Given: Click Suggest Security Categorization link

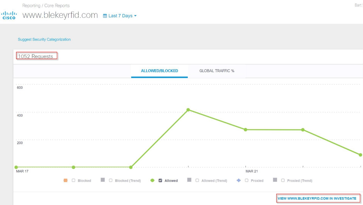Looking at the screenshot, I should pos(44,40).
